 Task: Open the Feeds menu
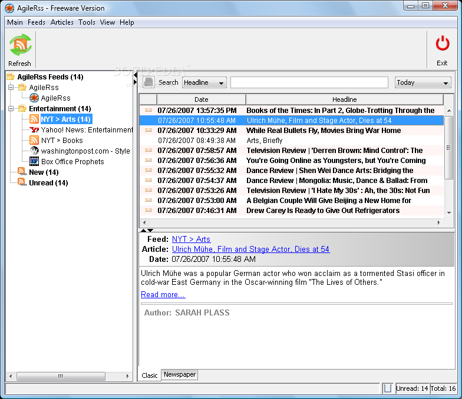[37, 22]
